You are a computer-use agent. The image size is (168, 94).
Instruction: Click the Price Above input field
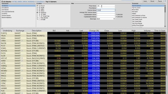point(106,6)
